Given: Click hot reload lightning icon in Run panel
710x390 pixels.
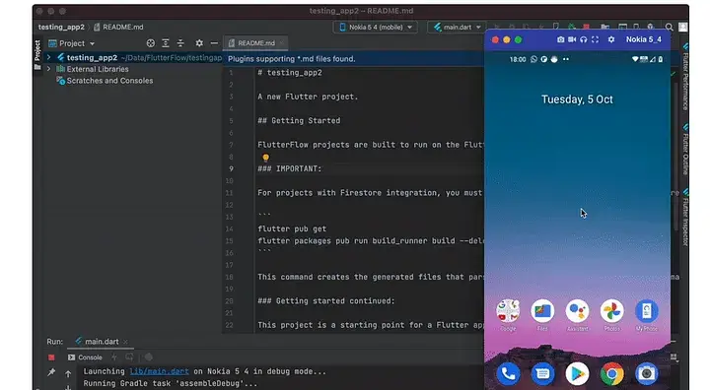Looking at the screenshot, I should [x=114, y=357].
